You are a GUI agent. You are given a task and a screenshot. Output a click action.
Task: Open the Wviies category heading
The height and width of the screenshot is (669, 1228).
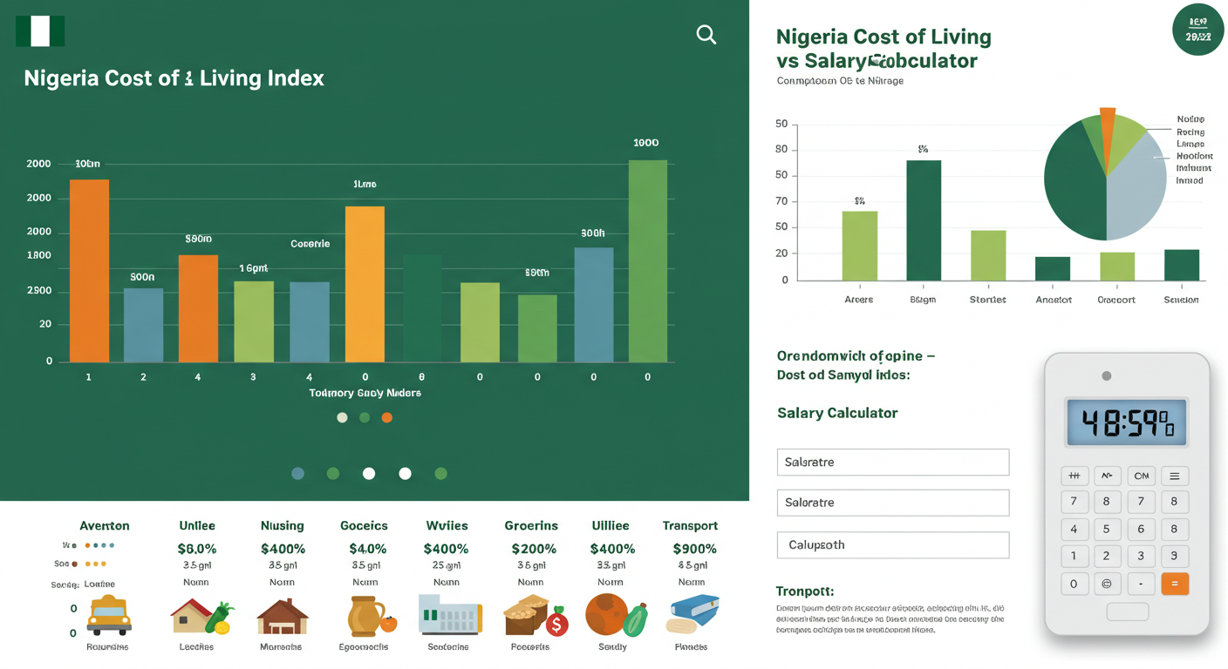click(447, 525)
